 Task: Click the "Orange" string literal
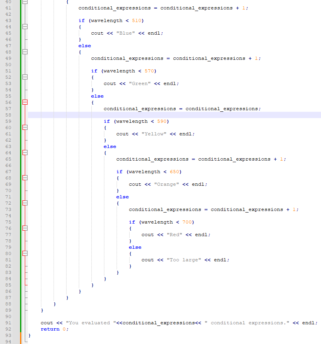click(x=167, y=184)
